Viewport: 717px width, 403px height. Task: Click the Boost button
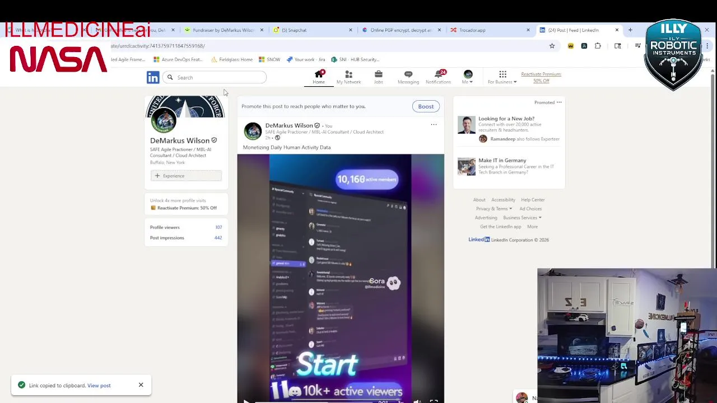coord(426,106)
